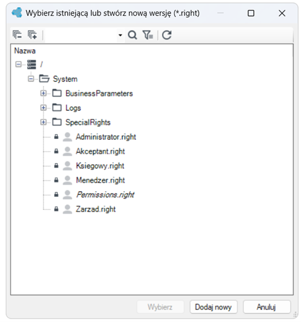
Task: Expand the Logs folder
Action: [43, 108]
